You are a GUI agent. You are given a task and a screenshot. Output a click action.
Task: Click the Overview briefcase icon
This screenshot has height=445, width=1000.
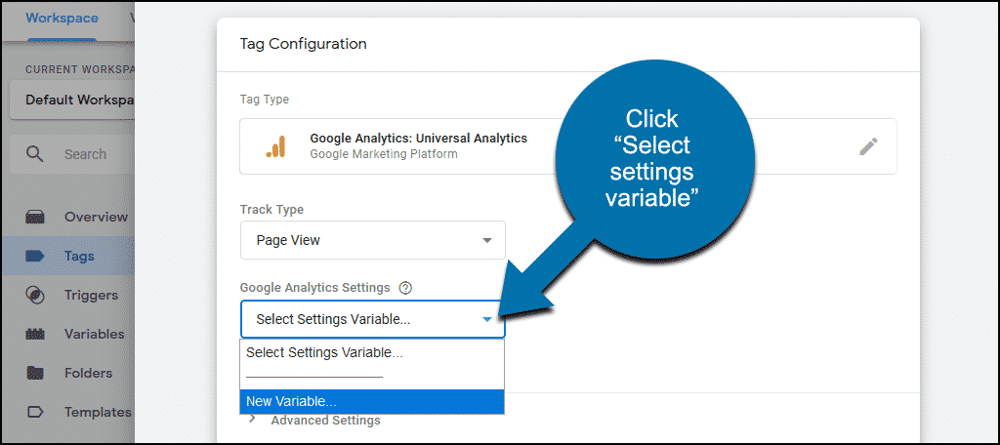(x=34, y=217)
